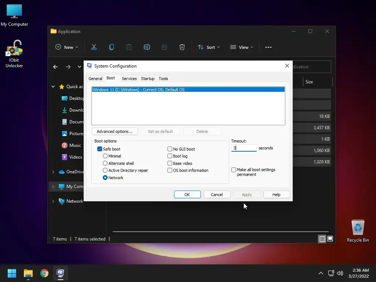The image size is (376, 282).
Task: Switch Explorer to details view icon
Action: pos(322,239)
